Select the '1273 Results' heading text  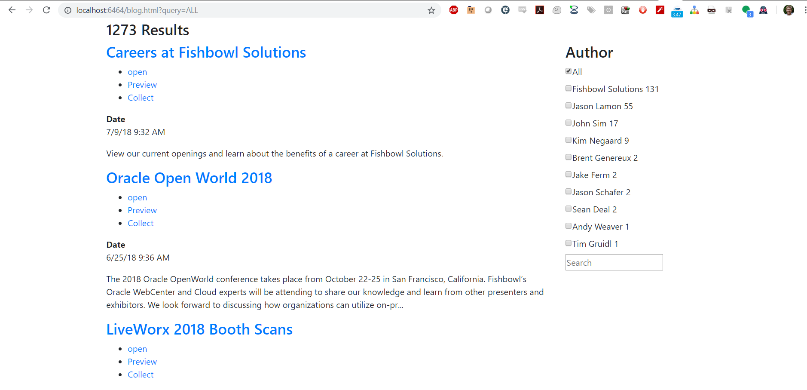point(147,30)
